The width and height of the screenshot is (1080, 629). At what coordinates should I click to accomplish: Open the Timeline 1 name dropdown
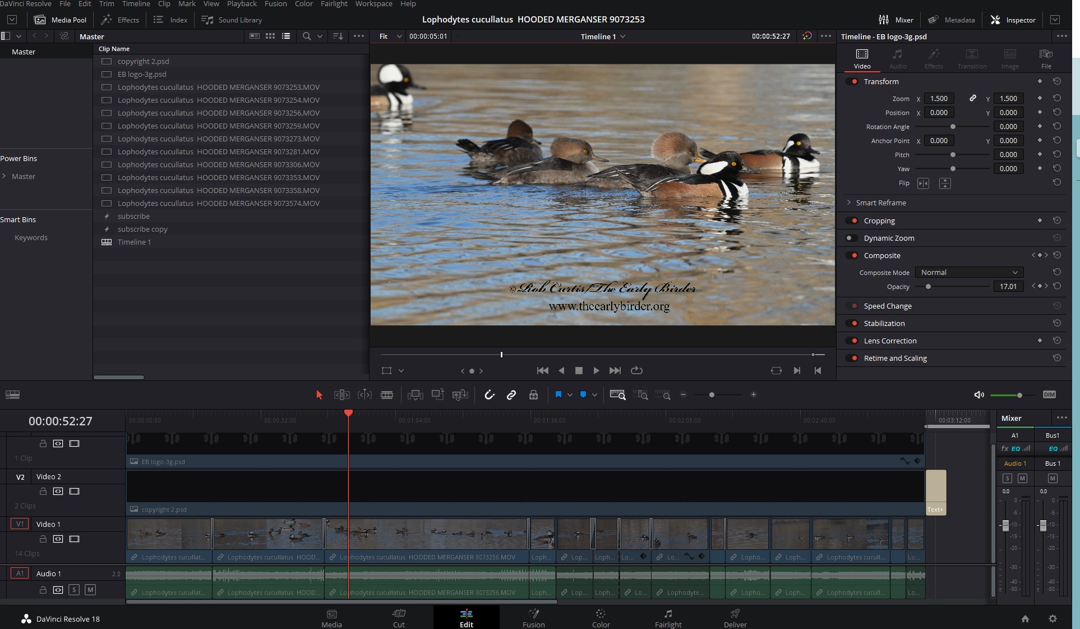coord(603,36)
